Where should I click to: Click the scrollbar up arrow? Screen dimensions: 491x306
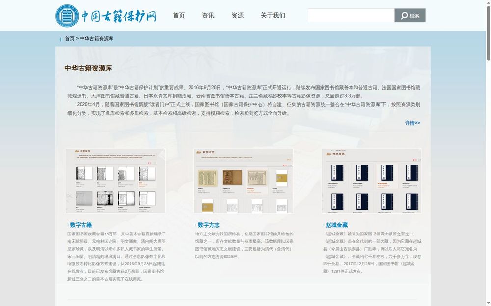point(488,3)
